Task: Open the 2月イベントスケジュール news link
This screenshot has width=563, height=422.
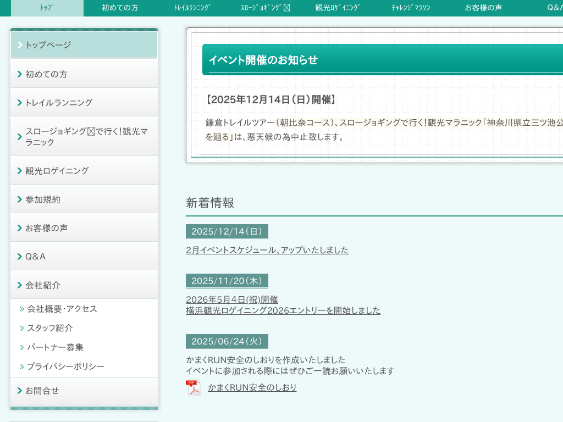Action: (267, 250)
